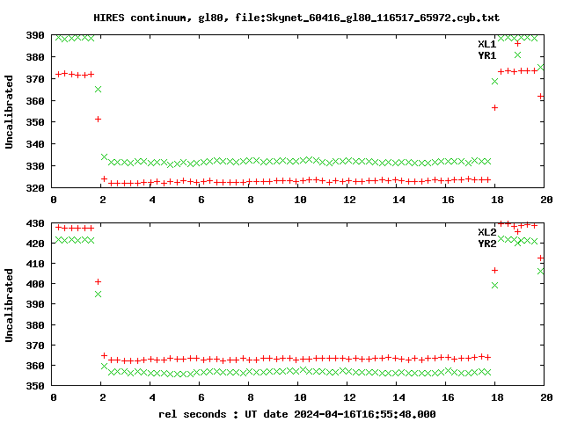This screenshot has width=563, height=422.
Task: Click the rel seconds UT date axis label
Action: click(x=297, y=414)
